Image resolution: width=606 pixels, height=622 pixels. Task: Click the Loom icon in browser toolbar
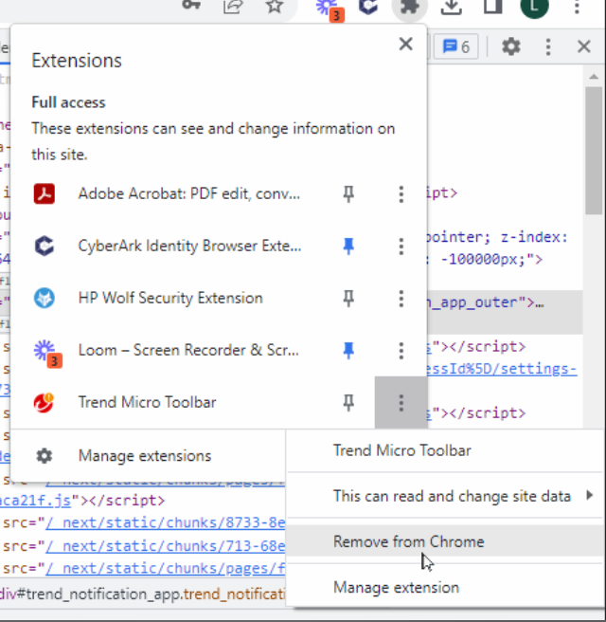(328, 8)
